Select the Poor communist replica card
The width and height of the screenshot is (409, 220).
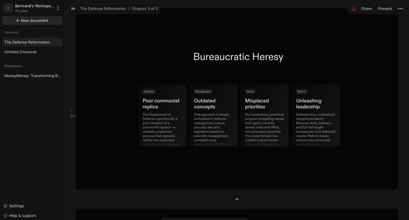tap(162, 116)
